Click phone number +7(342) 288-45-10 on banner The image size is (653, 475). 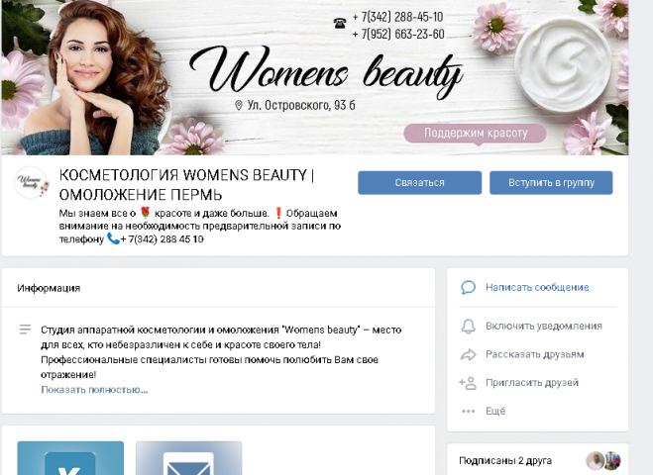pos(397,17)
